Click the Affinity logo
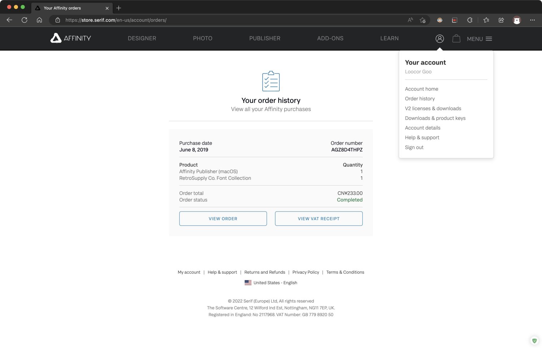Screen dimensions: 542x348 (71, 38)
